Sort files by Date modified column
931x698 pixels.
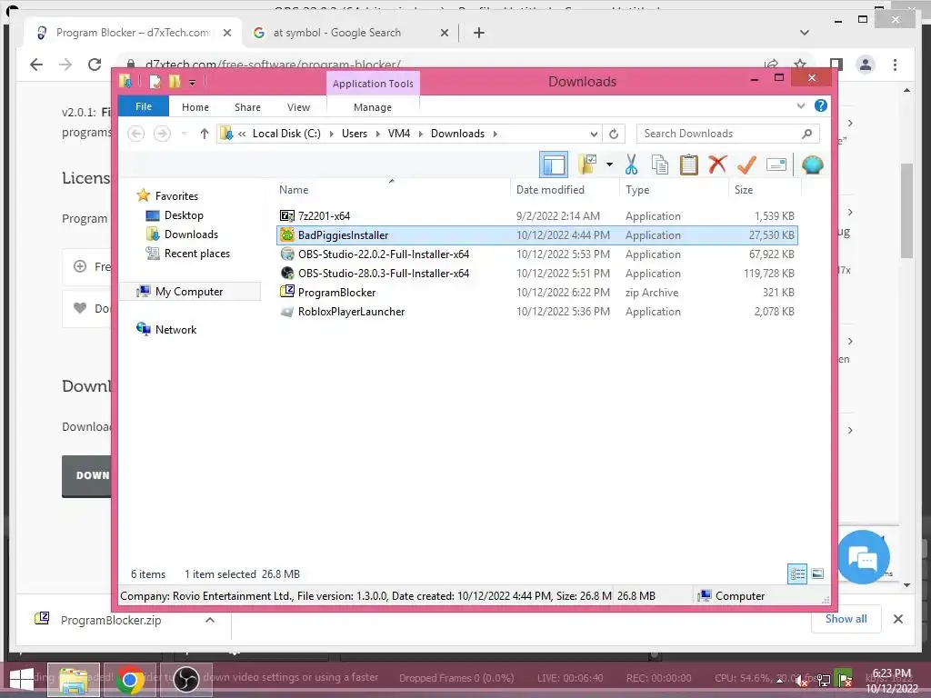(x=564, y=189)
